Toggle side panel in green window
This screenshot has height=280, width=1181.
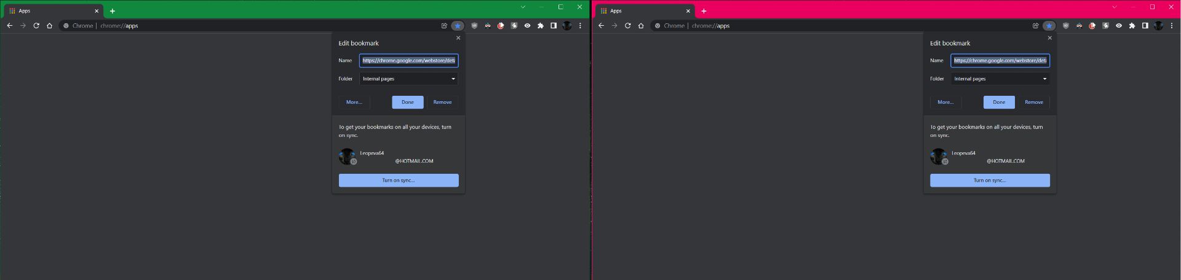pyautogui.click(x=554, y=26)
